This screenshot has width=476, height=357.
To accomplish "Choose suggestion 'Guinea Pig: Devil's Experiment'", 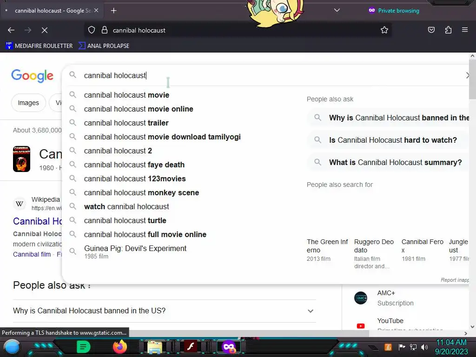I will [135, 251].
